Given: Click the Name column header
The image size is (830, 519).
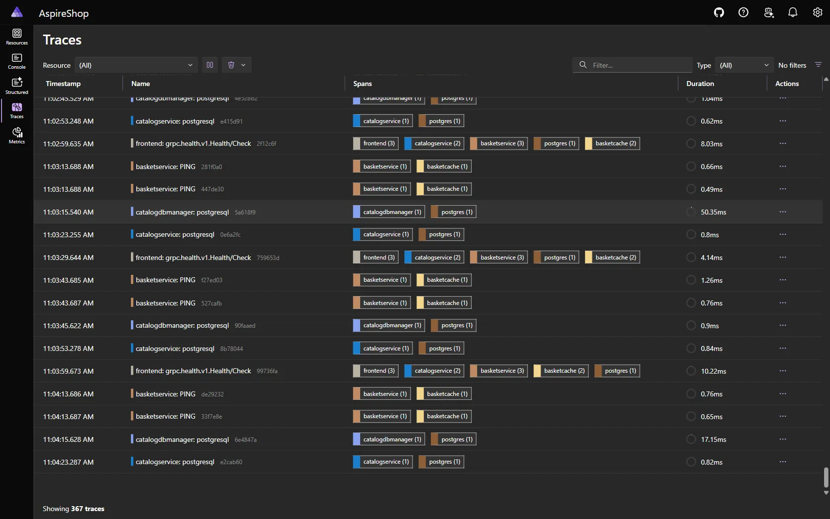Looking at the screenshot, I should click(140, 84).
